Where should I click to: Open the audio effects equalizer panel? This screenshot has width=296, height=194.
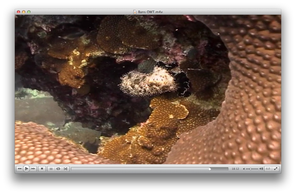coord(268,169)
